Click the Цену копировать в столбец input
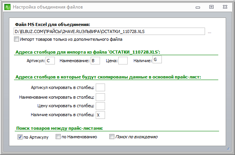 100,106
